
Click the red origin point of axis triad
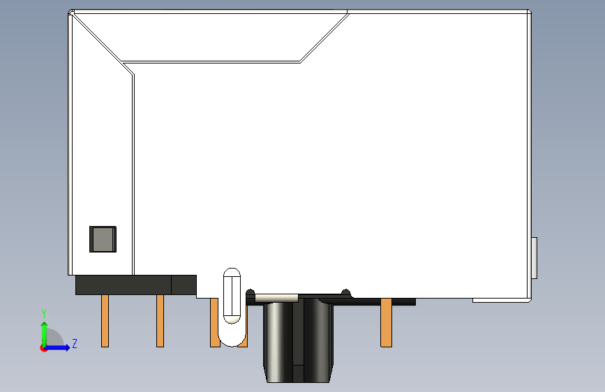43,348
